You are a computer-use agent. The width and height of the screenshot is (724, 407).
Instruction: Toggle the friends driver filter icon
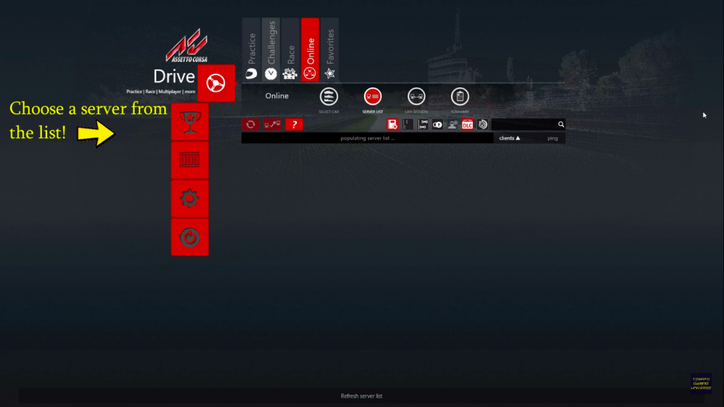[452, 124]
